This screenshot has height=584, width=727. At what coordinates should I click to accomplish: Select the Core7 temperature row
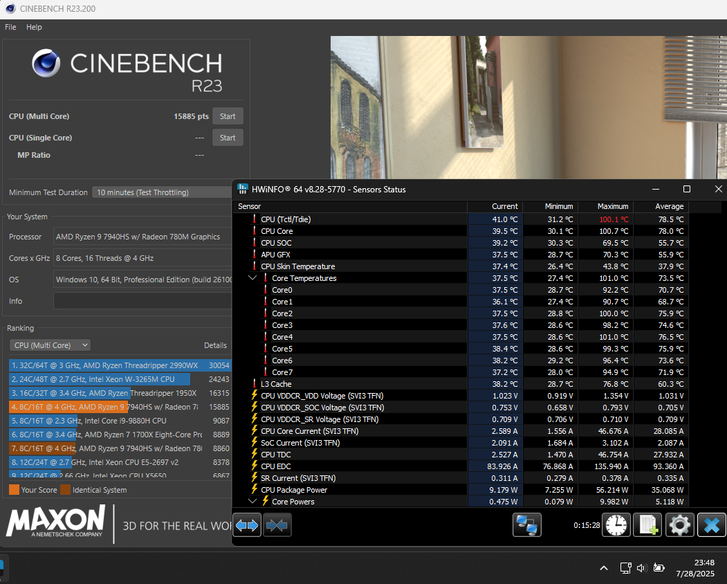(461, 372)
